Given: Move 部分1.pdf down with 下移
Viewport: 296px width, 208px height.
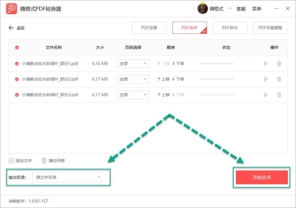Looking at the screenshot, I should (178, 64).
